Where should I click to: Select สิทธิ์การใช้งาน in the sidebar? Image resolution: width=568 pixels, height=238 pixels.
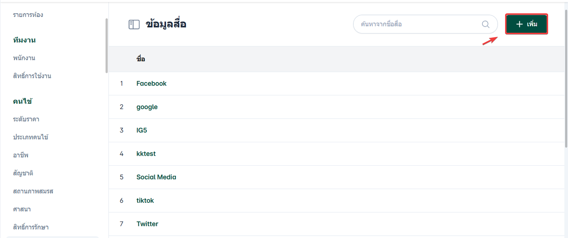(x=32, y=76)
